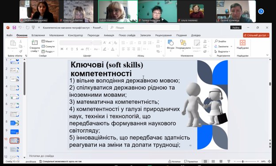Open the Layout (Макет) dropdown

click(x=48, y=41)
